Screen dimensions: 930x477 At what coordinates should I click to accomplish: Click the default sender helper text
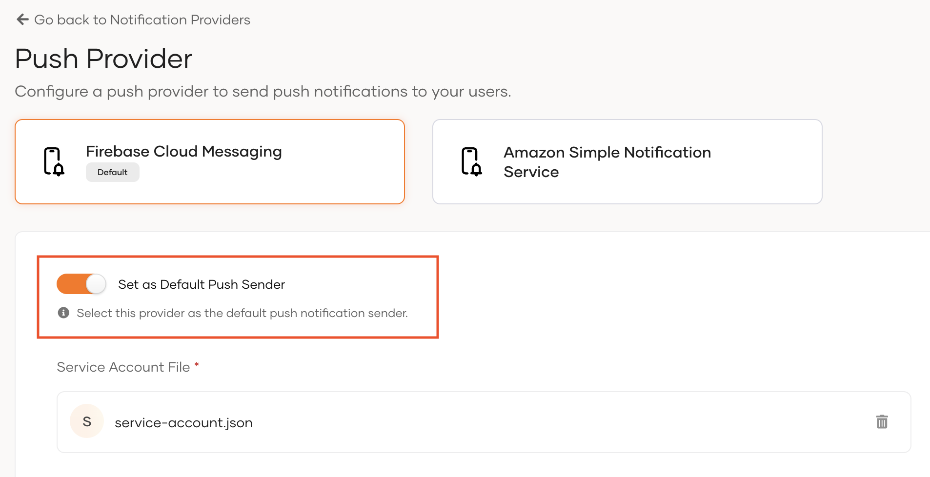[242, 313]
